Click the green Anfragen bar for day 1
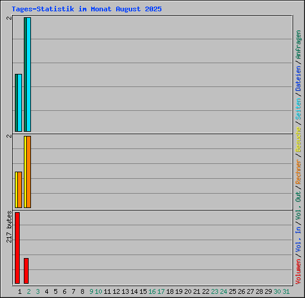Screen dimensions: 305x298 pos(16,103)
